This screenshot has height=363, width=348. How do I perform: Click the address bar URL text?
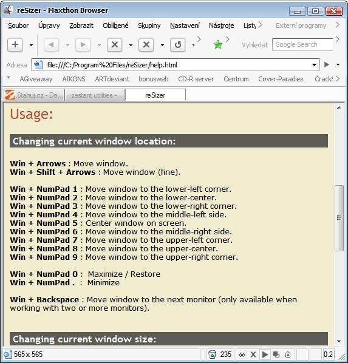tap(112, 65)
